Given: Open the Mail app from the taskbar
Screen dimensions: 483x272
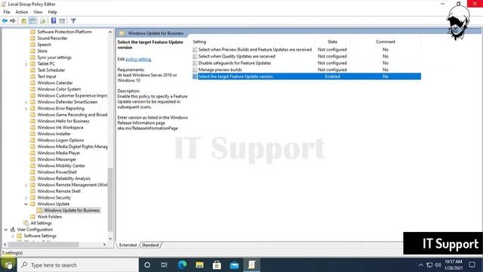Looking at the screenshot, I should click(235, 265).
